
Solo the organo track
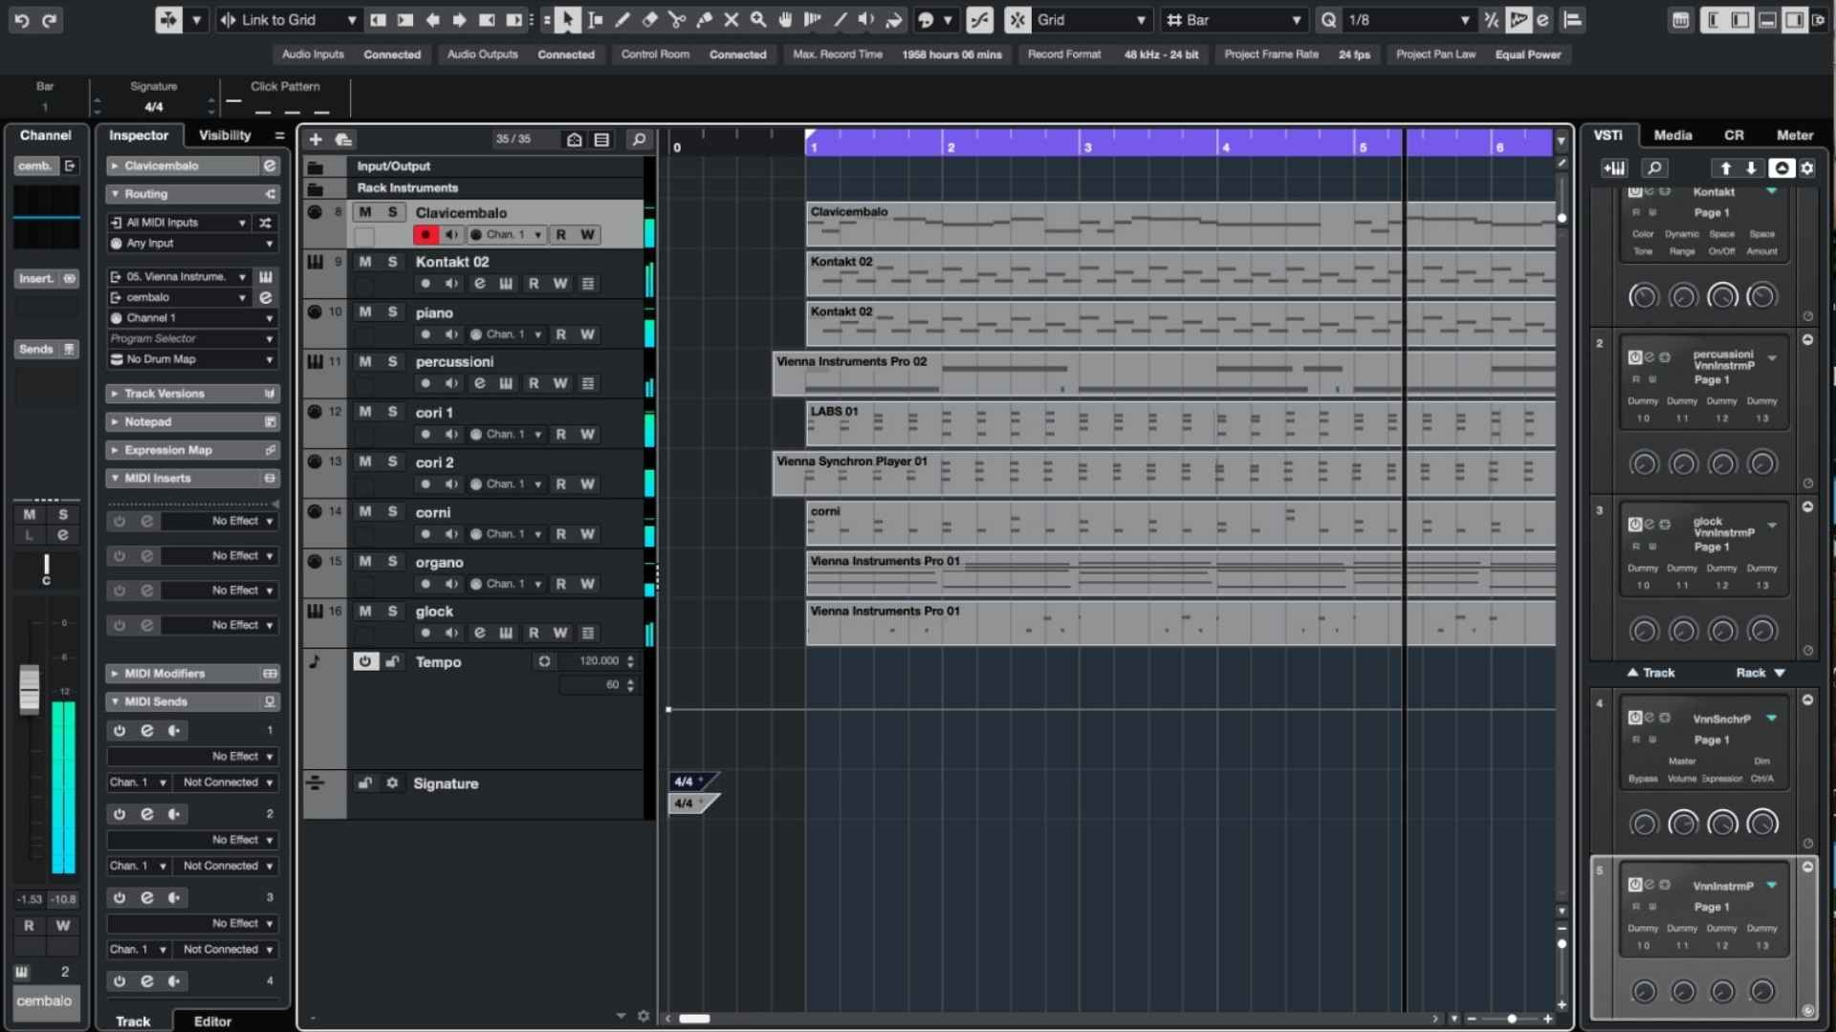pyautogui.click(x=392, y=561)
